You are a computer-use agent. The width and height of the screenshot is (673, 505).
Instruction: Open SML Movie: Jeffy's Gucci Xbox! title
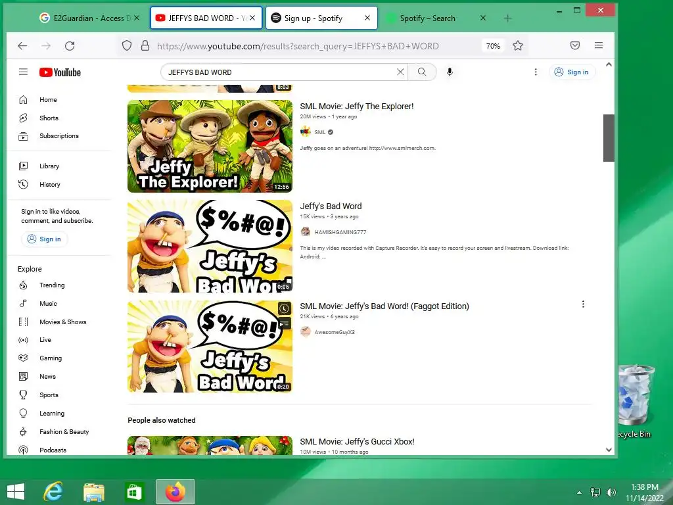(x=357, y=441)
